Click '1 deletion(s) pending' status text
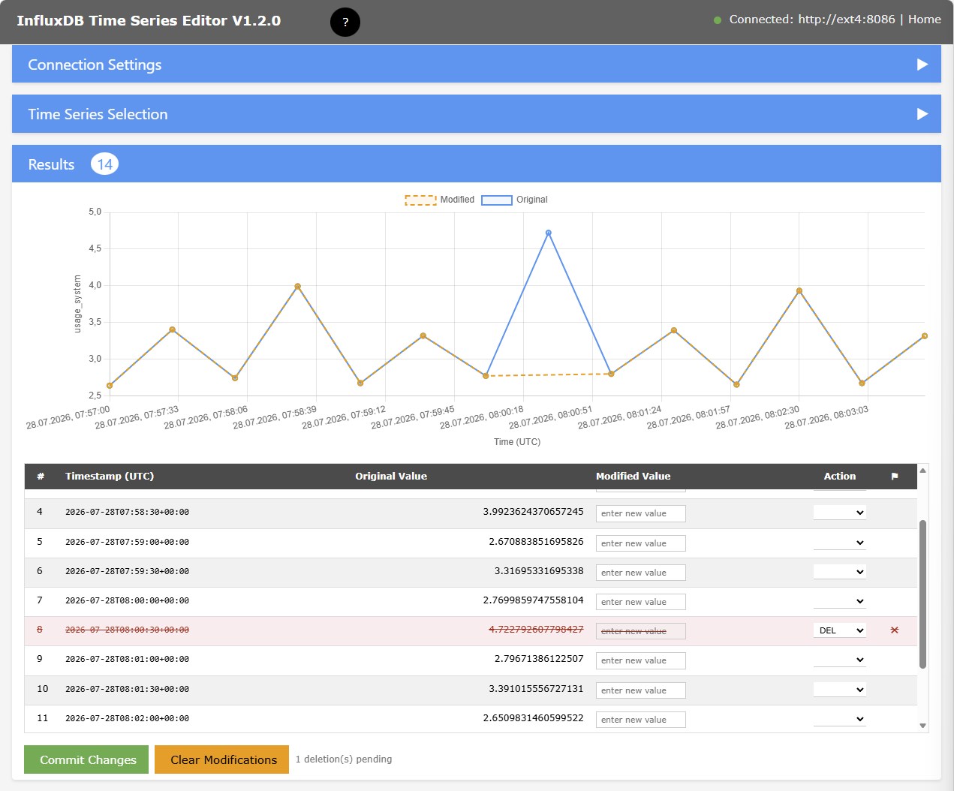Viewport: 954px width, 791px height. point(344,759)
